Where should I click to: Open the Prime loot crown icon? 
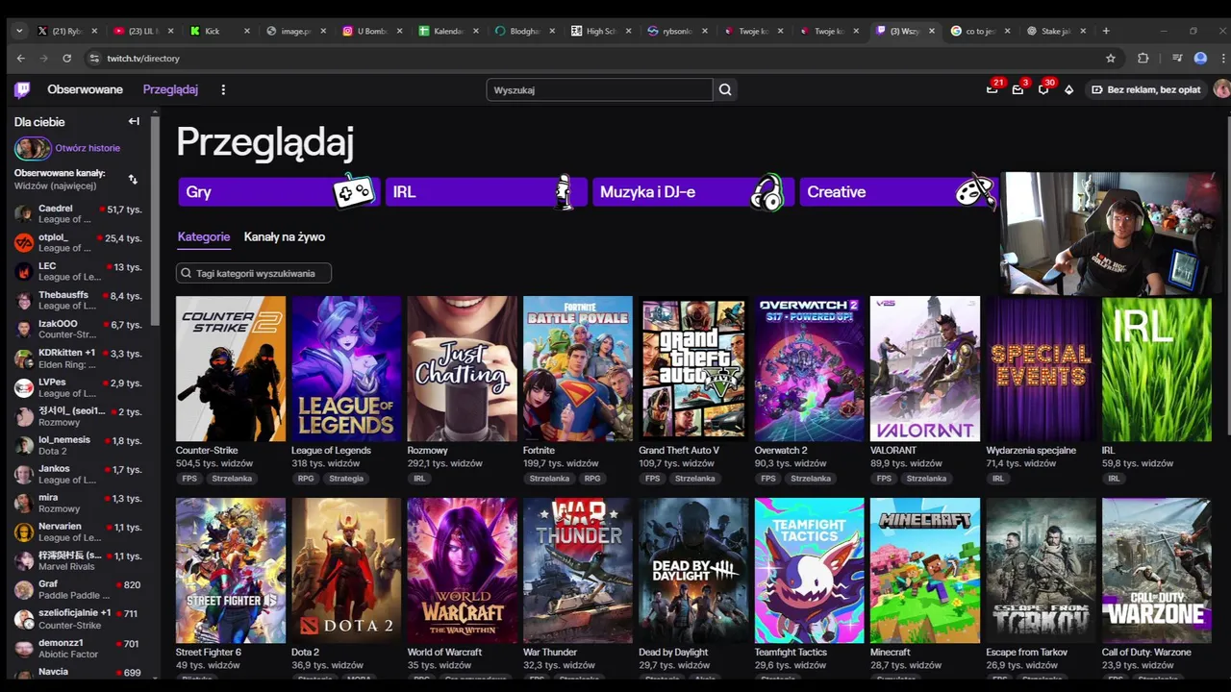(x=992, y=89)
